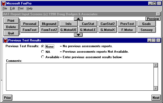Click the Preview button

[153, 19]
